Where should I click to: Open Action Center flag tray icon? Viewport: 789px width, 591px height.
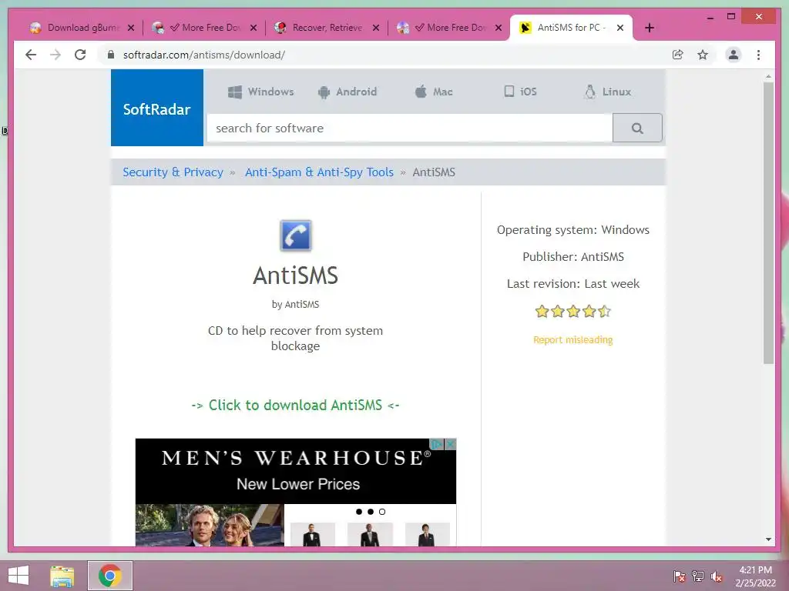pyautogui.click(x=679, y=576)
